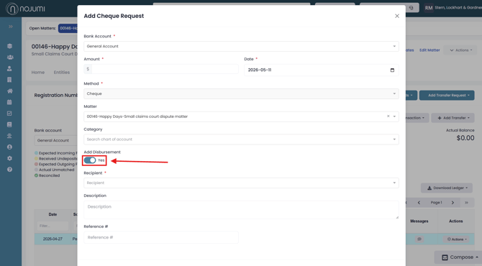
Task: Click the building icon in the sidebar
Action: coord(9,80)
